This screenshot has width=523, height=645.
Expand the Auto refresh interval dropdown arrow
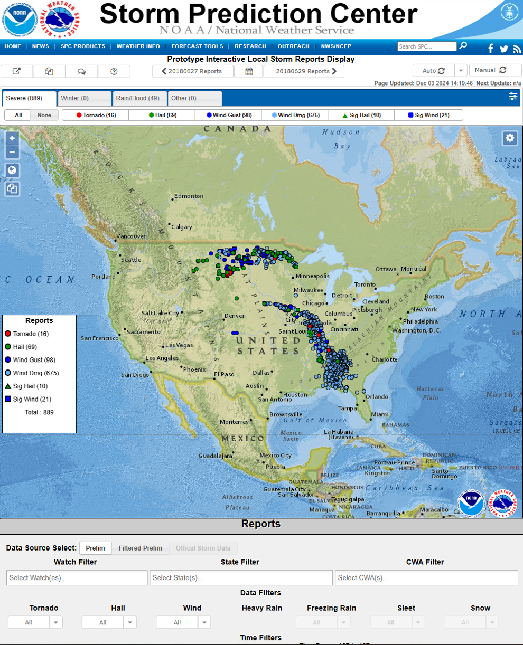461,70
